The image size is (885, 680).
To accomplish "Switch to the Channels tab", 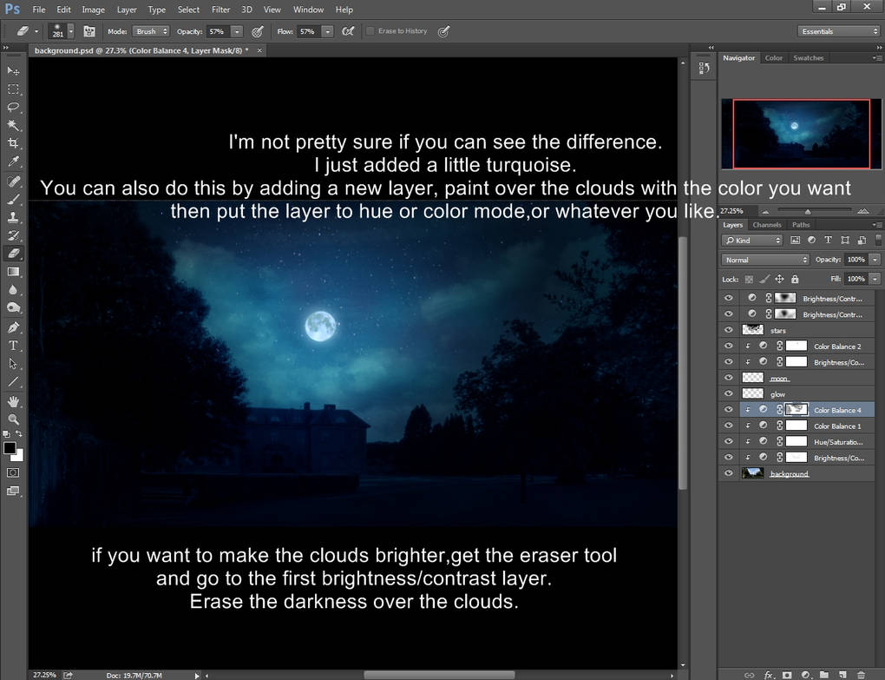I will [767, 225].
